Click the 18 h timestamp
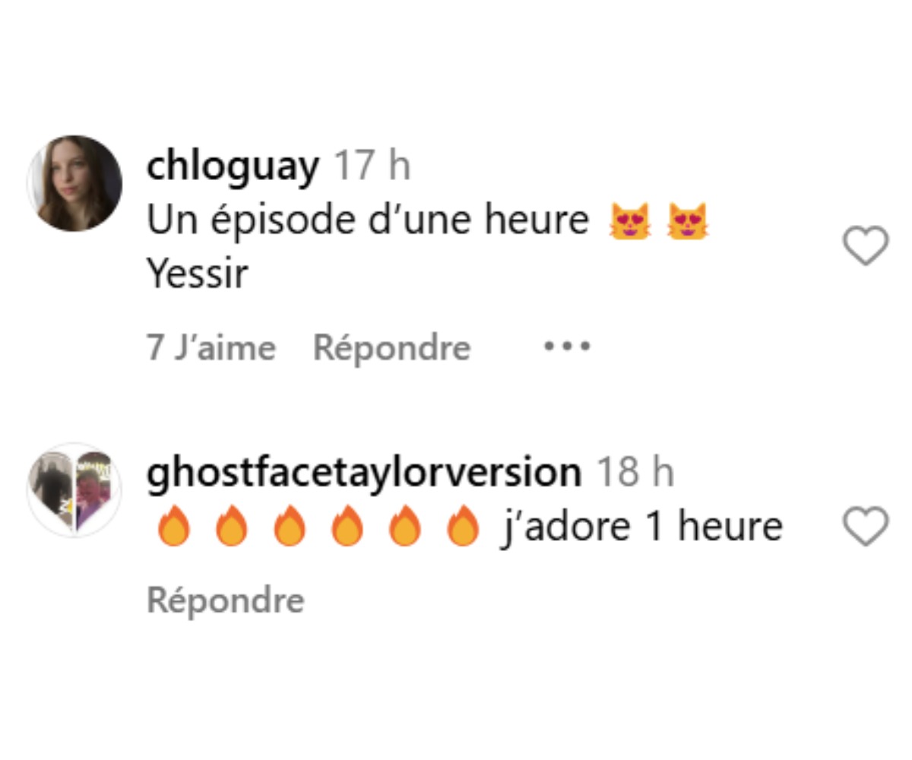The image size is (912, 760). coord(635,472)
